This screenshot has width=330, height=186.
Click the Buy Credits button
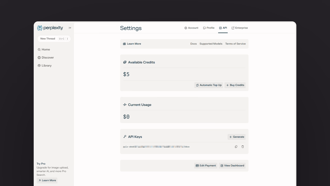pos(235,85)
